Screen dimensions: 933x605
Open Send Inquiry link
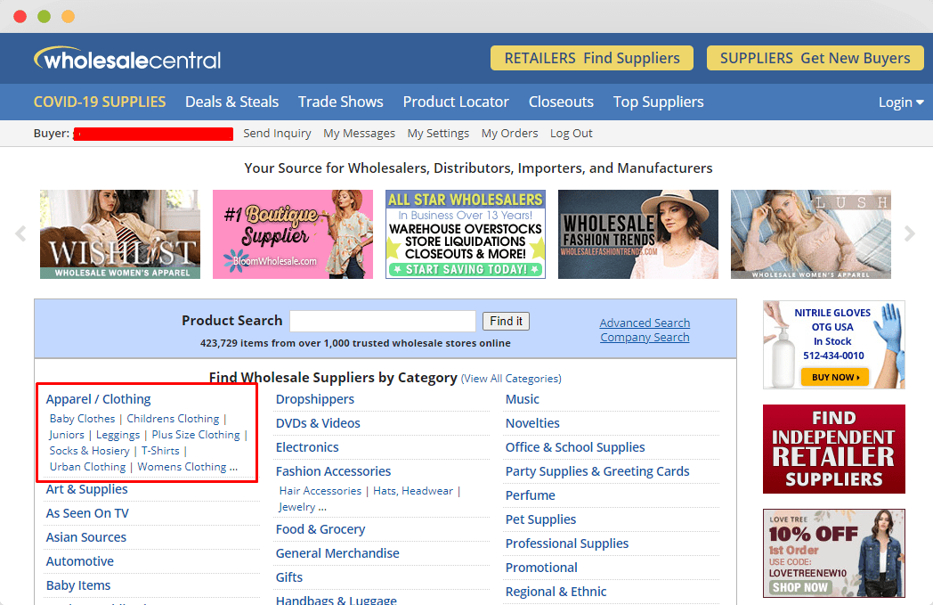pos(277,134)
